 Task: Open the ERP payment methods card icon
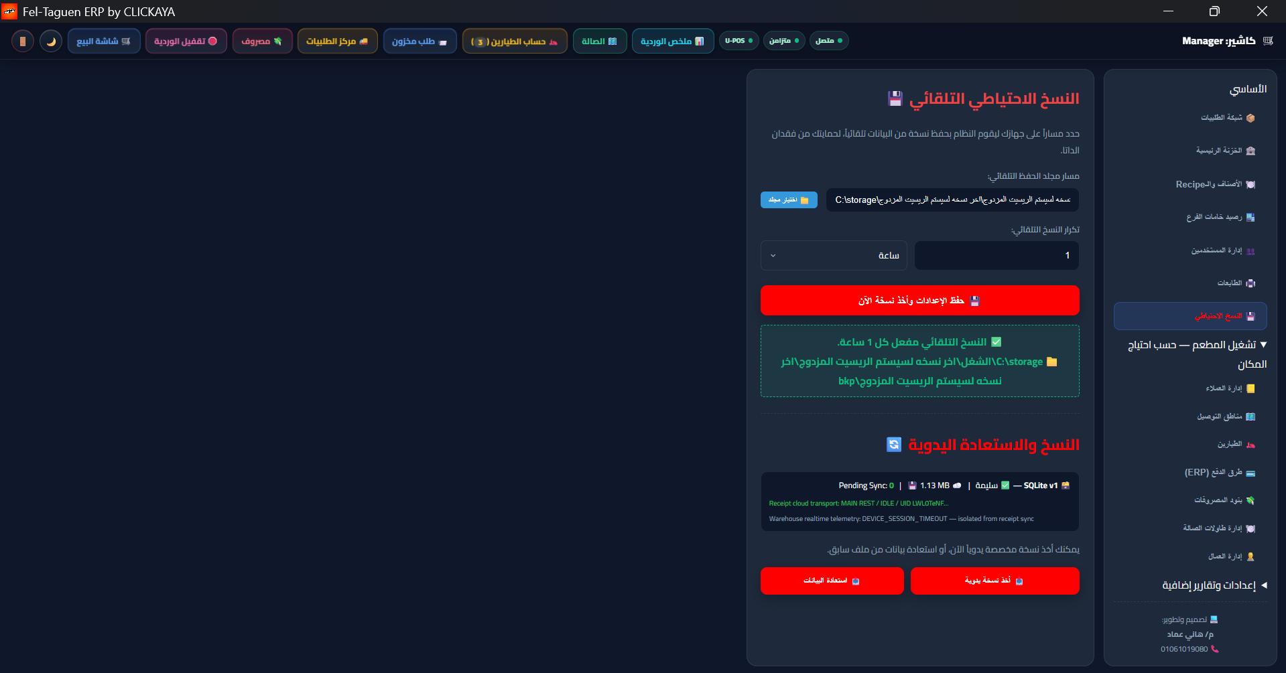(1250, 473)
